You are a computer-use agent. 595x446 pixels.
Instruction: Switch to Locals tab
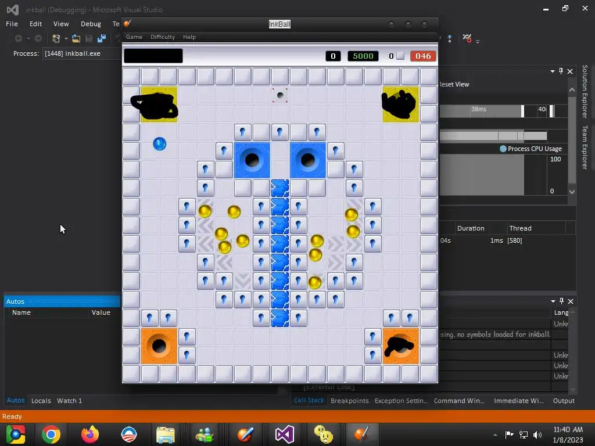click(41, 401)
